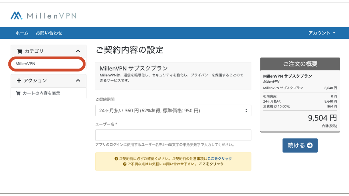Screen dimensions: 349x196
Task: Open the ホーム menu item
Action: [x=22, y=33]
